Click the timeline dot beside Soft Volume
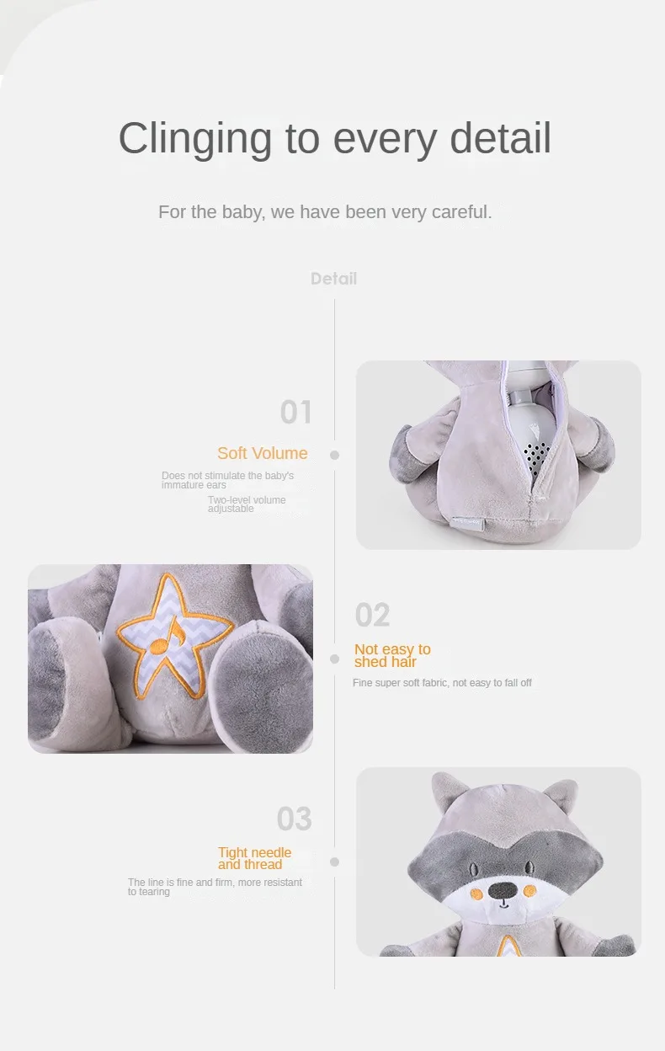 pyautogui.click(x=334, y=455)
